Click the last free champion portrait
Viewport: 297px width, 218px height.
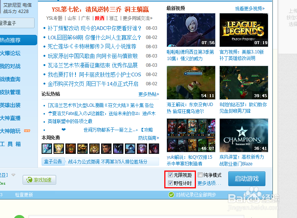pos(154,148)
